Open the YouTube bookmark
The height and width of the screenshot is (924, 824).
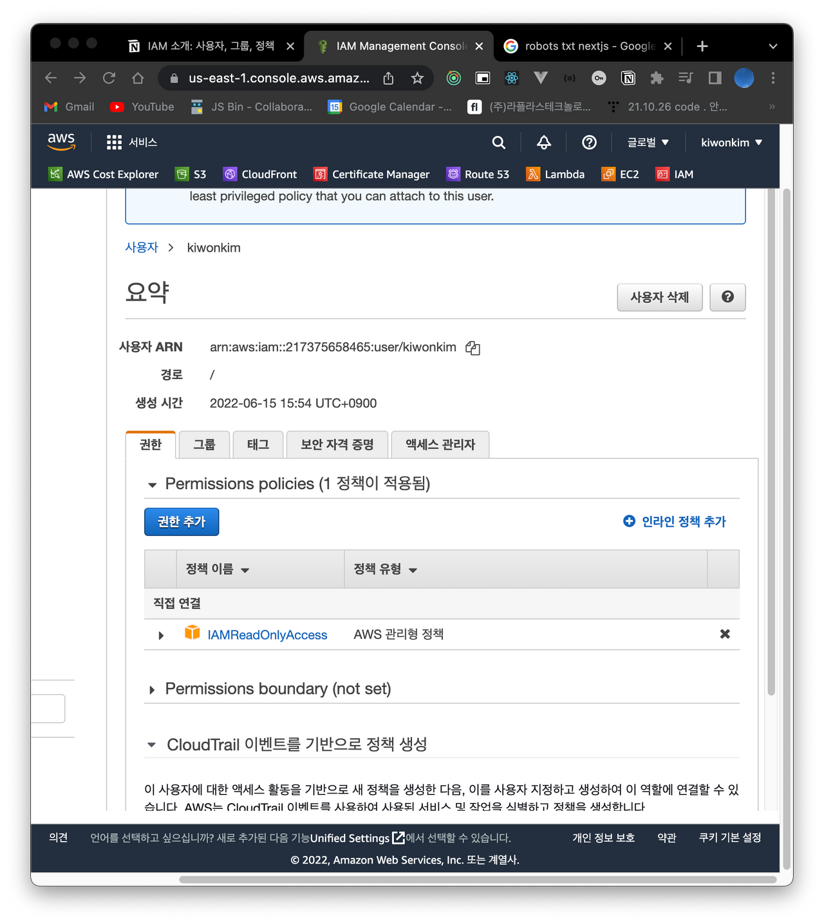click(142, 107)
